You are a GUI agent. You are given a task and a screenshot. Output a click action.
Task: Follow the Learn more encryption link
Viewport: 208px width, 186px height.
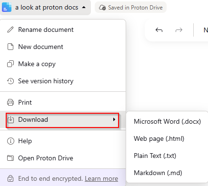click(101, 178)
